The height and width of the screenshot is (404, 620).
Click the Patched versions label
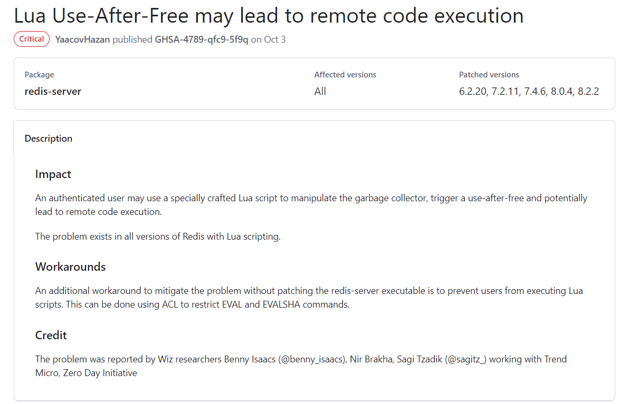(489, 75)
